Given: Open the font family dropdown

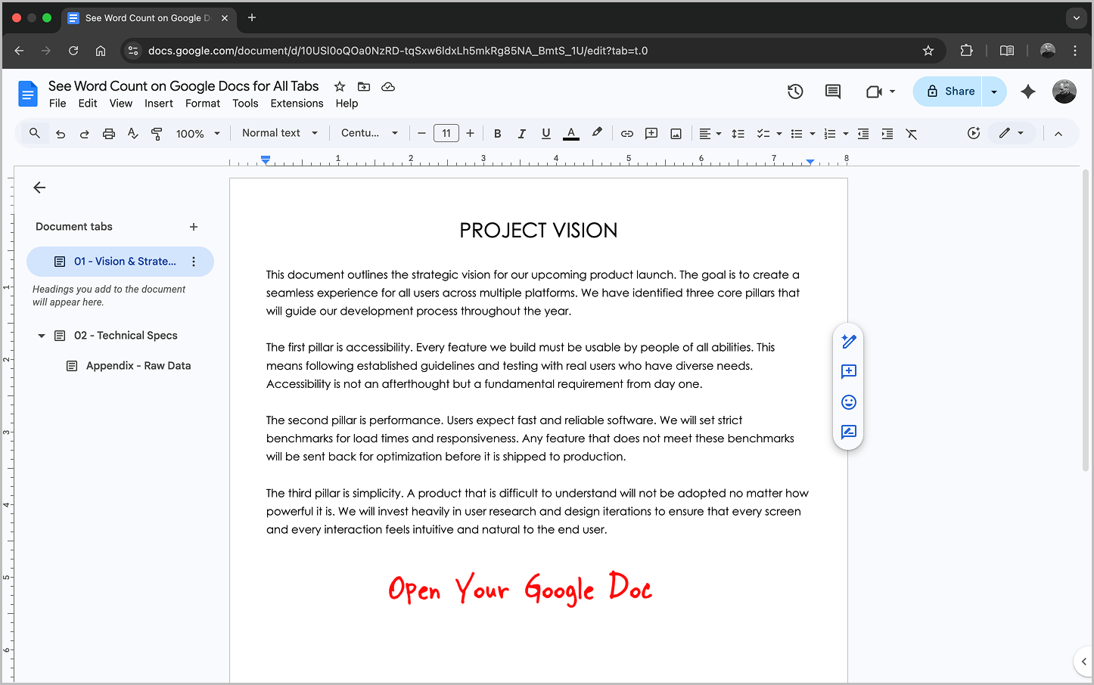Looking at the screenshot, I should (x=369, y=133).
